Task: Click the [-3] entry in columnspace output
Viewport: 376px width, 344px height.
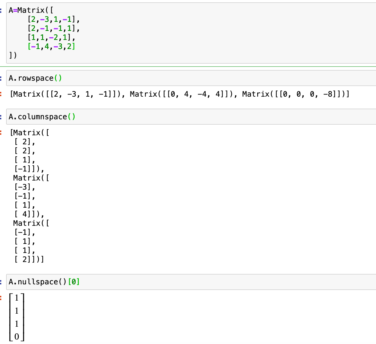Action: point(23,187)
